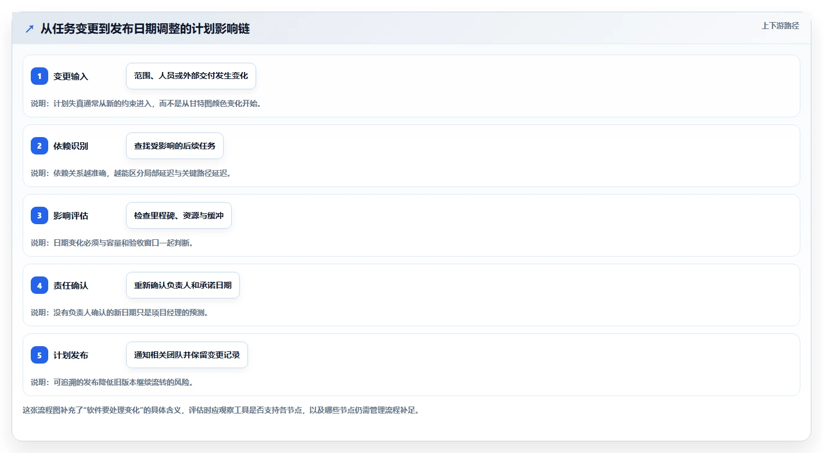823x453 pixels.
Task: Click the 查找受影响的后续任务 chip
Action: point(175,146)
